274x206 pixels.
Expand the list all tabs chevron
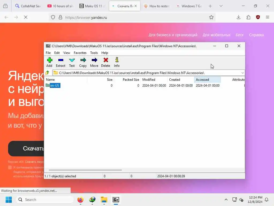[221, 6]
